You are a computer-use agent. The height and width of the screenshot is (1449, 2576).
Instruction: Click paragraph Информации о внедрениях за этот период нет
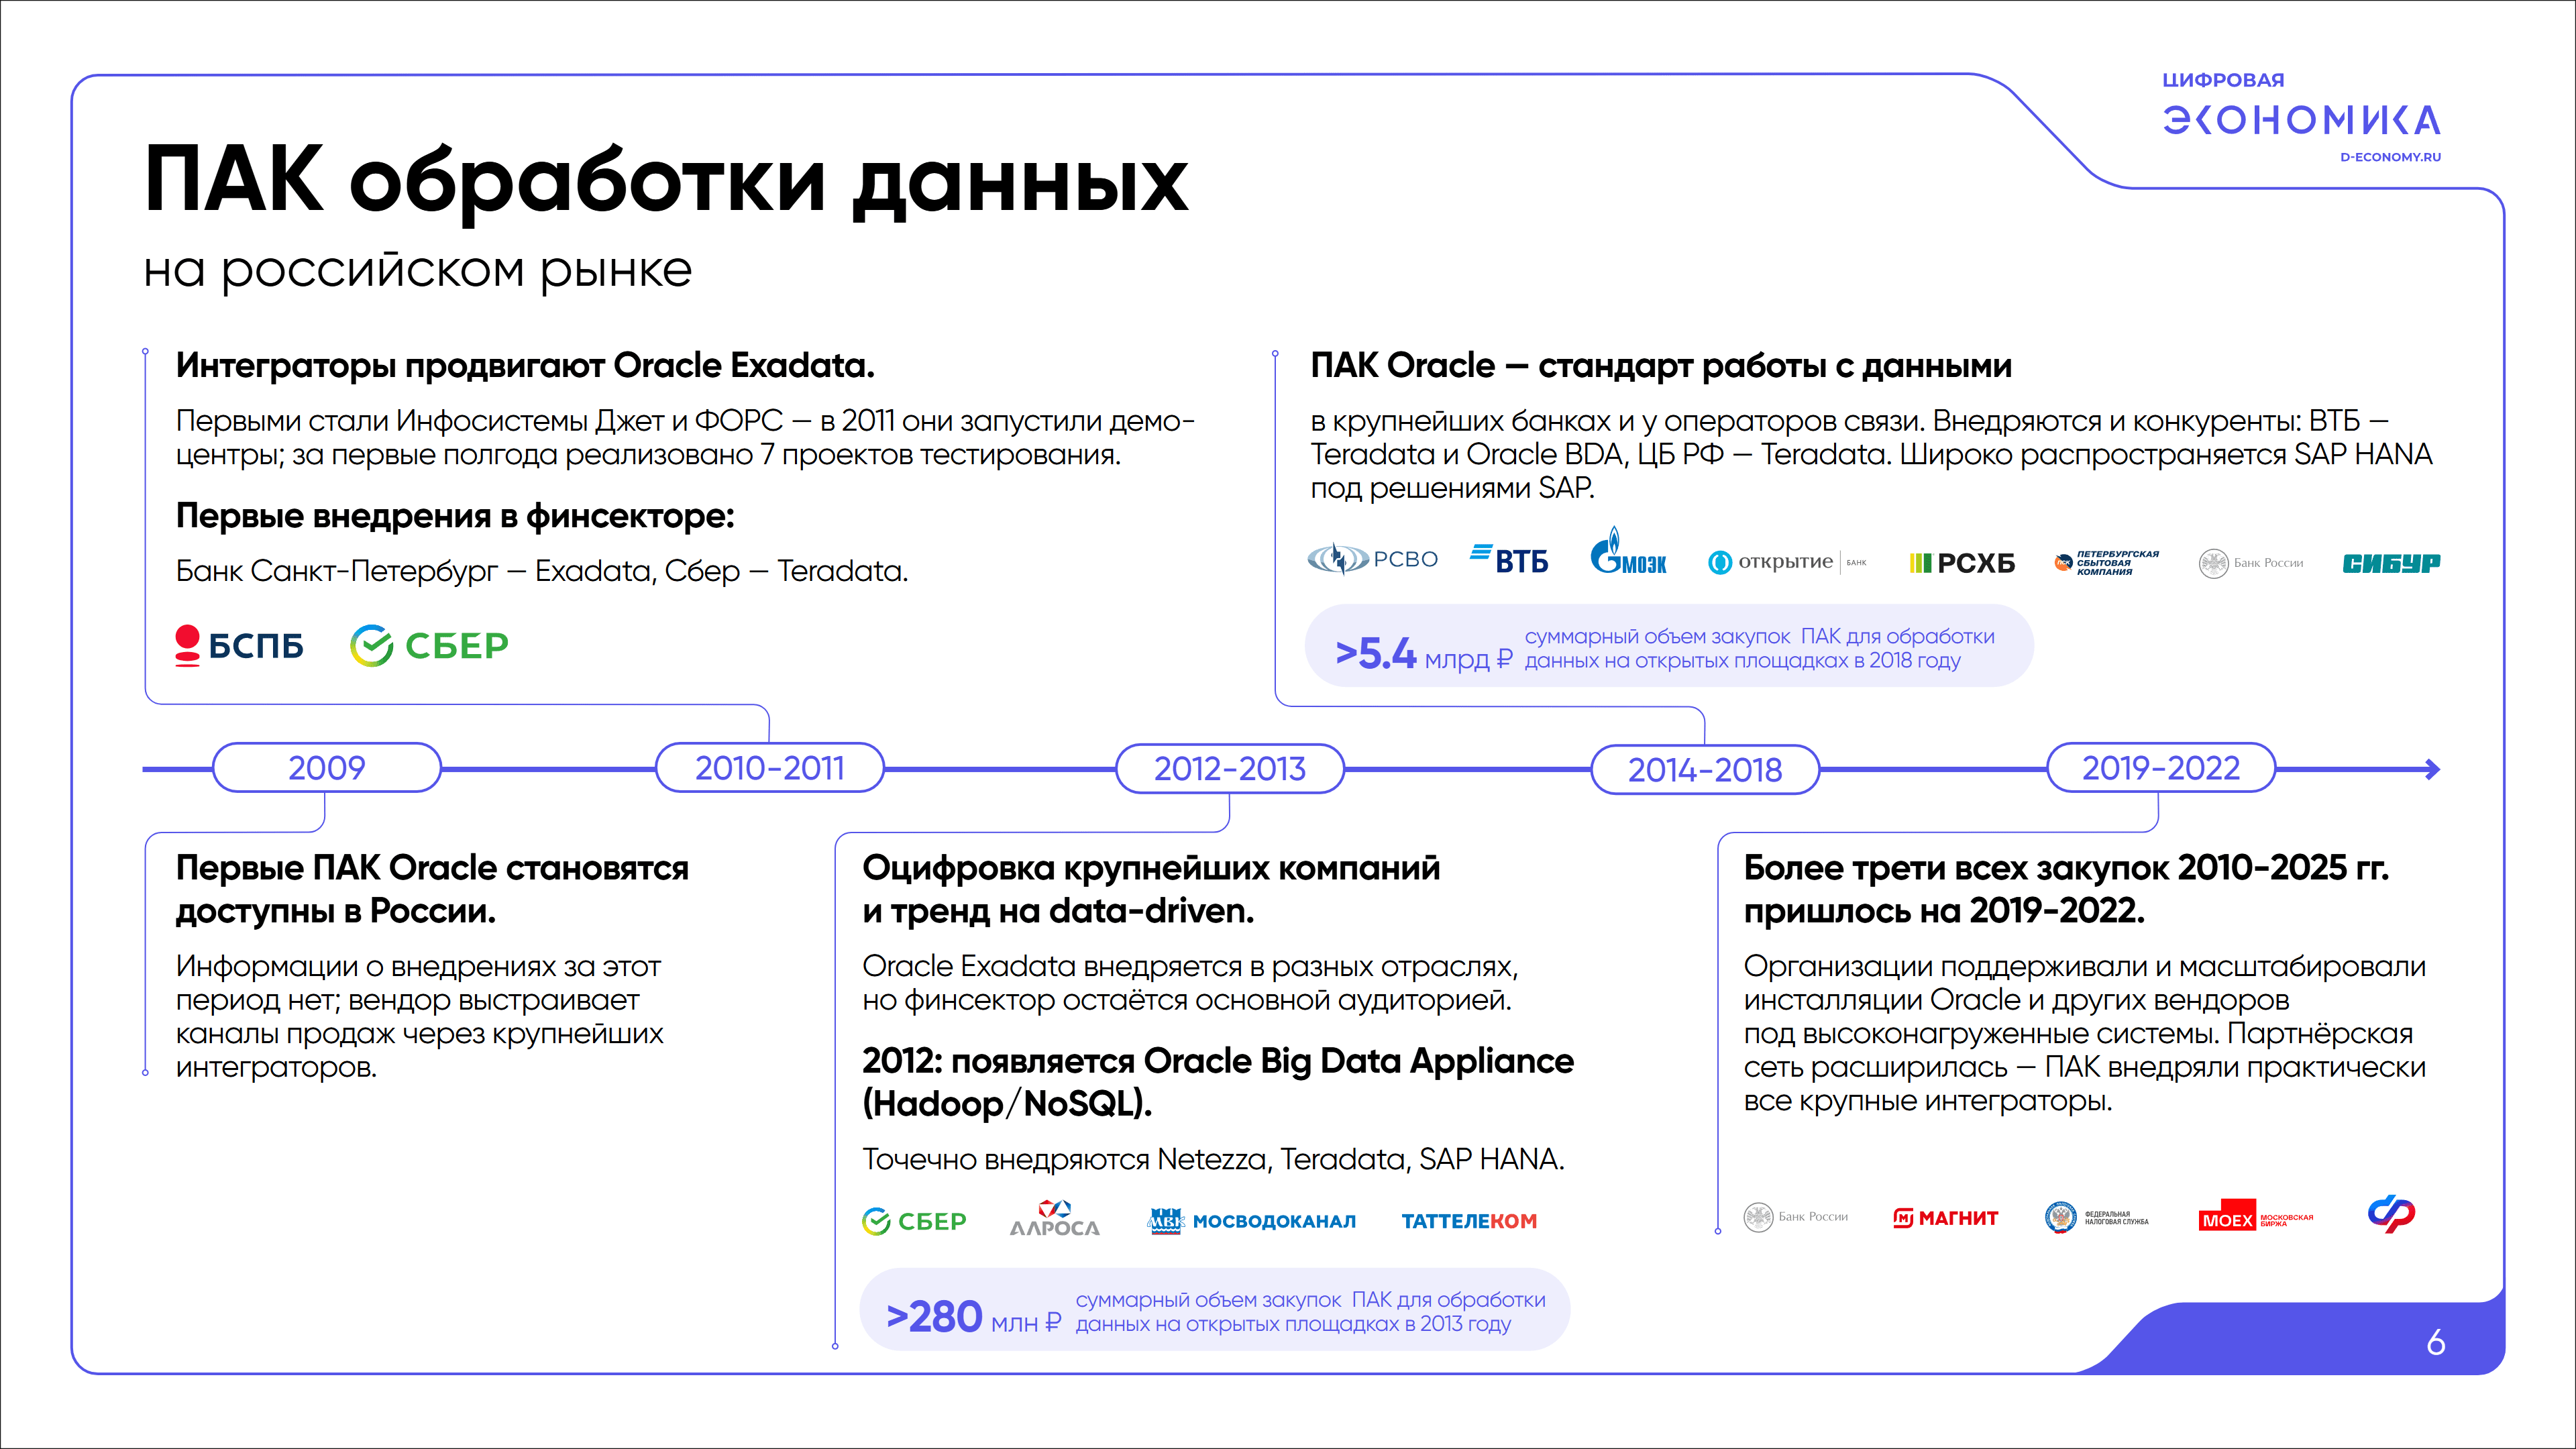pos(419,1016)
